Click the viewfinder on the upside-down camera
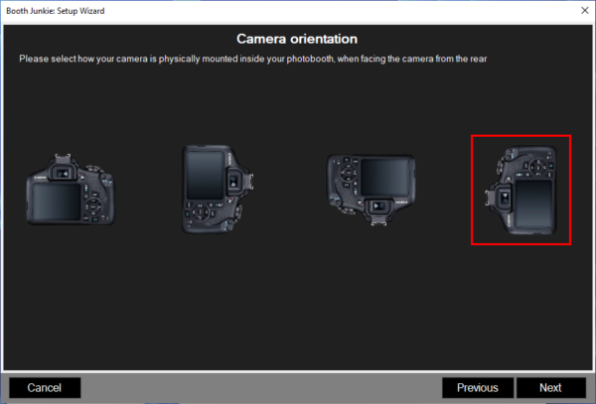The height and width of the screenshot is (404, 596). pyautogui.click(x=376, y=205)
